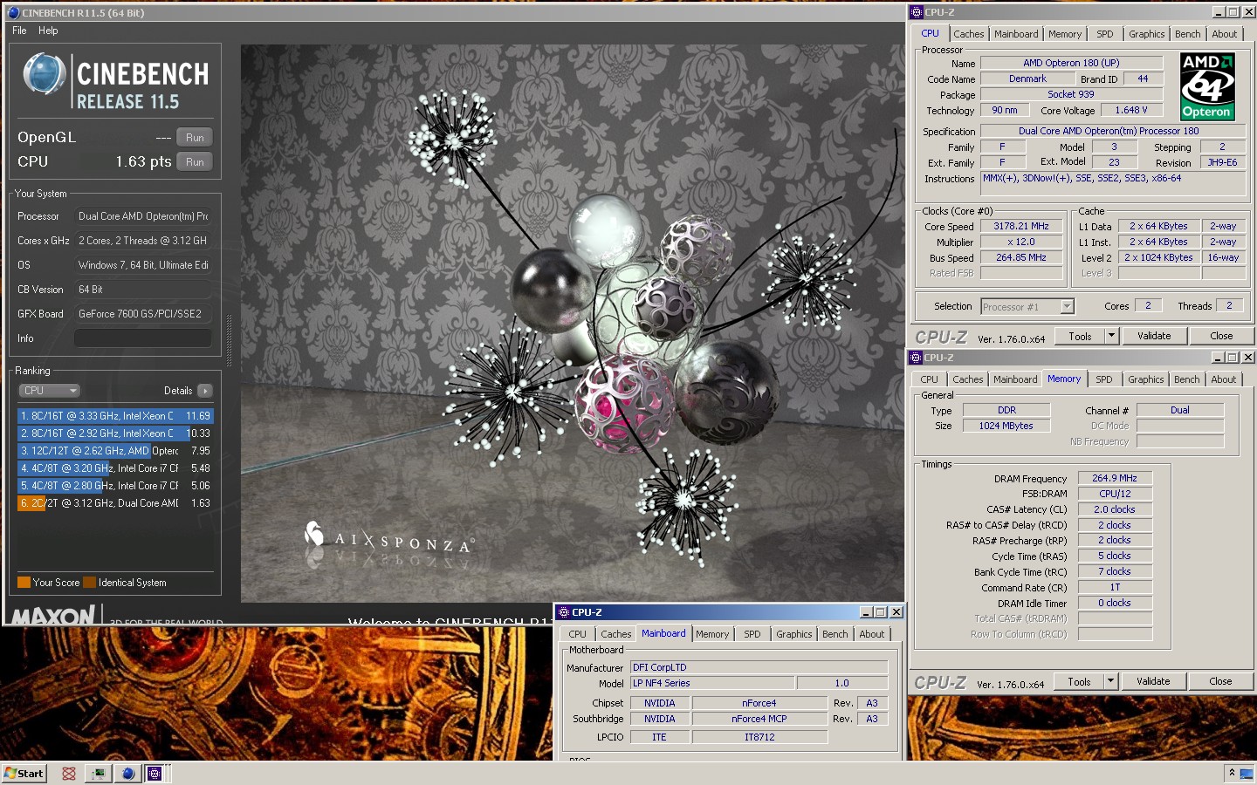This screenshot has height=785, width=1257.
Task: Click Close button in top CPU-Z window
Action: 1221,336
